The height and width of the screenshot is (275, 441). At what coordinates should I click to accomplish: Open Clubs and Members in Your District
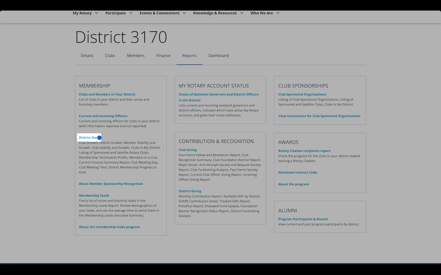pos(107,94)
